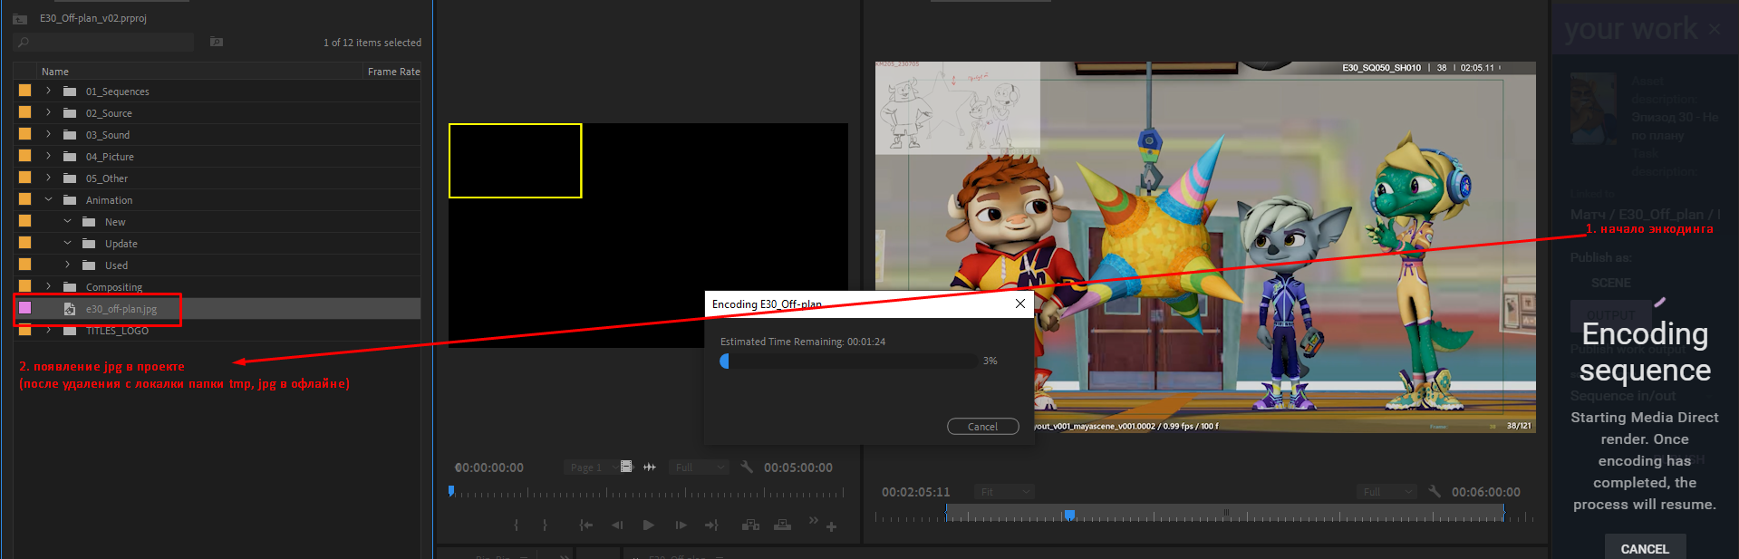Screen dimensions: 1739x559
Task: Select the Compositing bin name
Action: tap(114, 287)
